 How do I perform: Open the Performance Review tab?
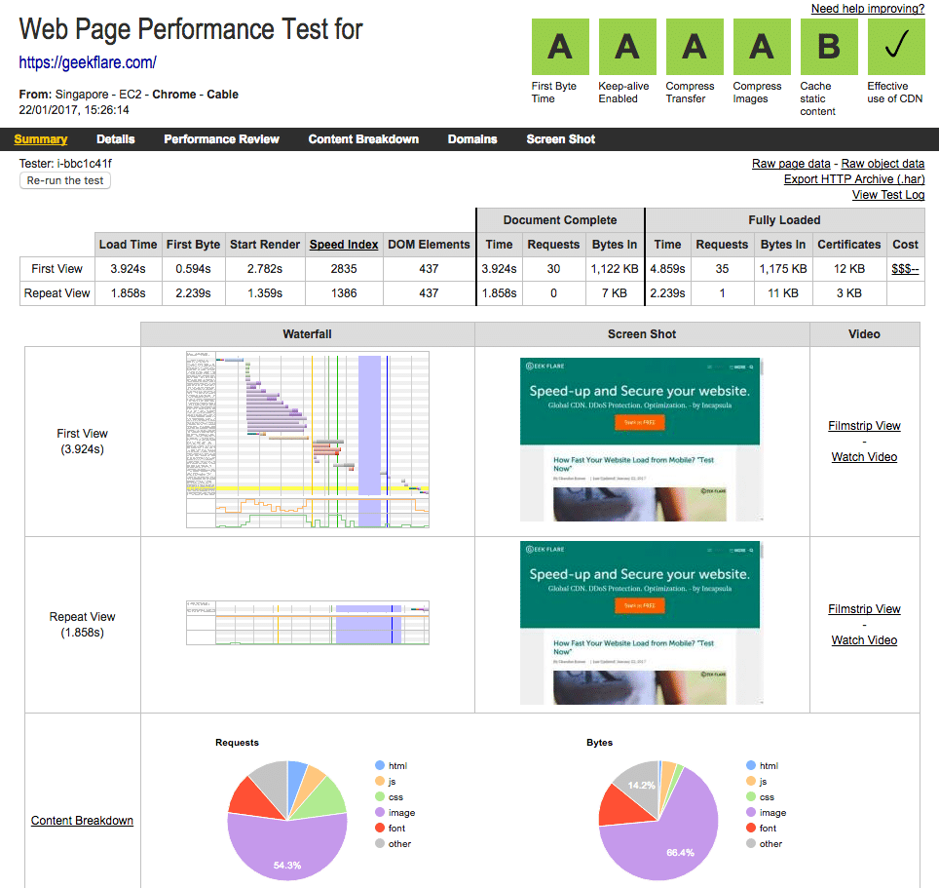click(221, 139)
